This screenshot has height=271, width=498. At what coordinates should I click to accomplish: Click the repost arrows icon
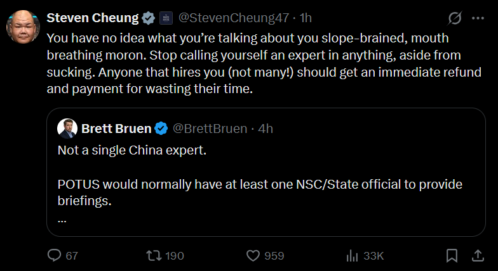tap(154, 256)
